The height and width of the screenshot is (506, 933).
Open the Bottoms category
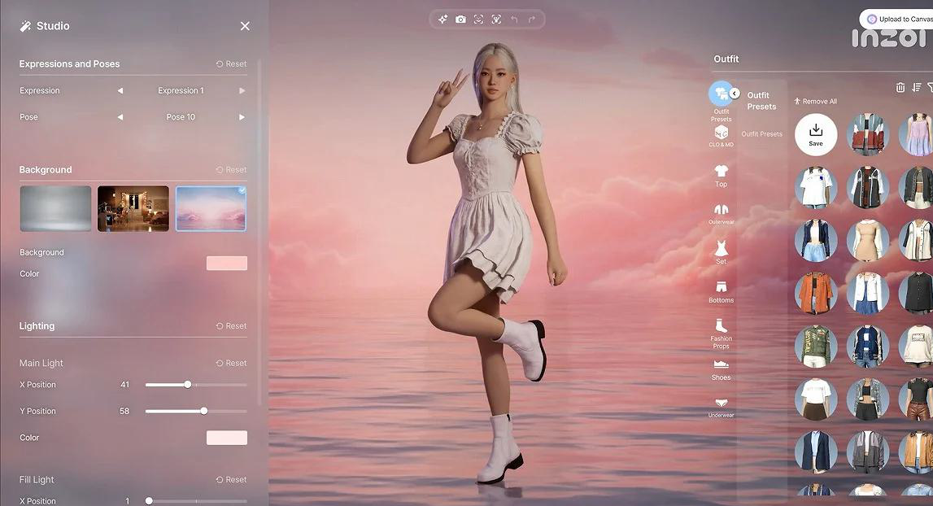[722, 292]
